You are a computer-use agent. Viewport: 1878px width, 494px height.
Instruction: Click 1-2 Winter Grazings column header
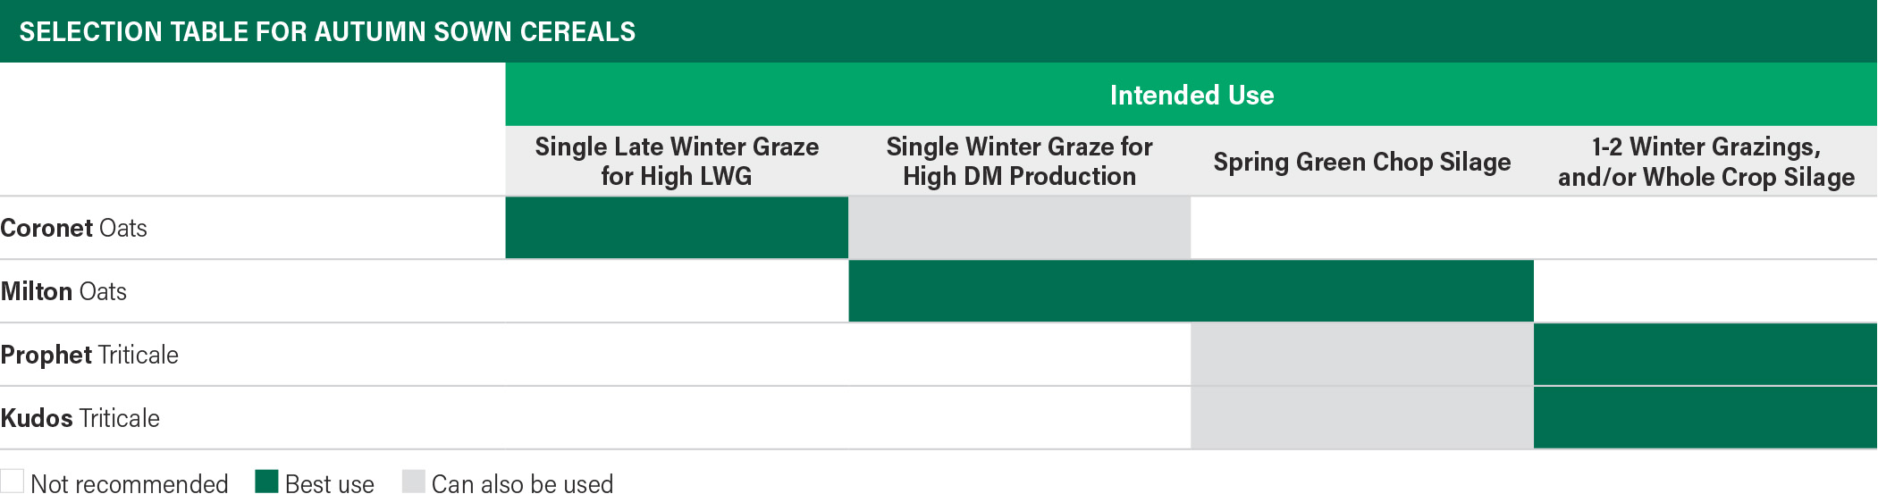pos(1705,161)
